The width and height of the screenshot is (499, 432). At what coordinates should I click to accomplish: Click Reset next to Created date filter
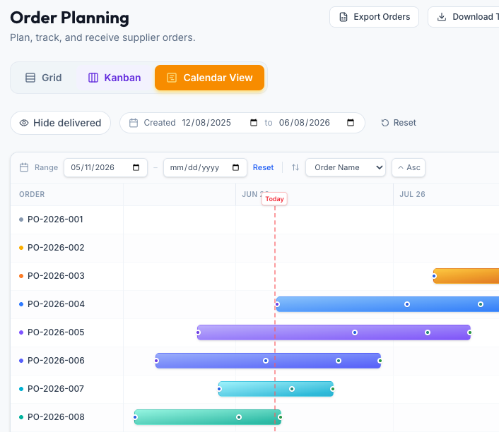399,123
